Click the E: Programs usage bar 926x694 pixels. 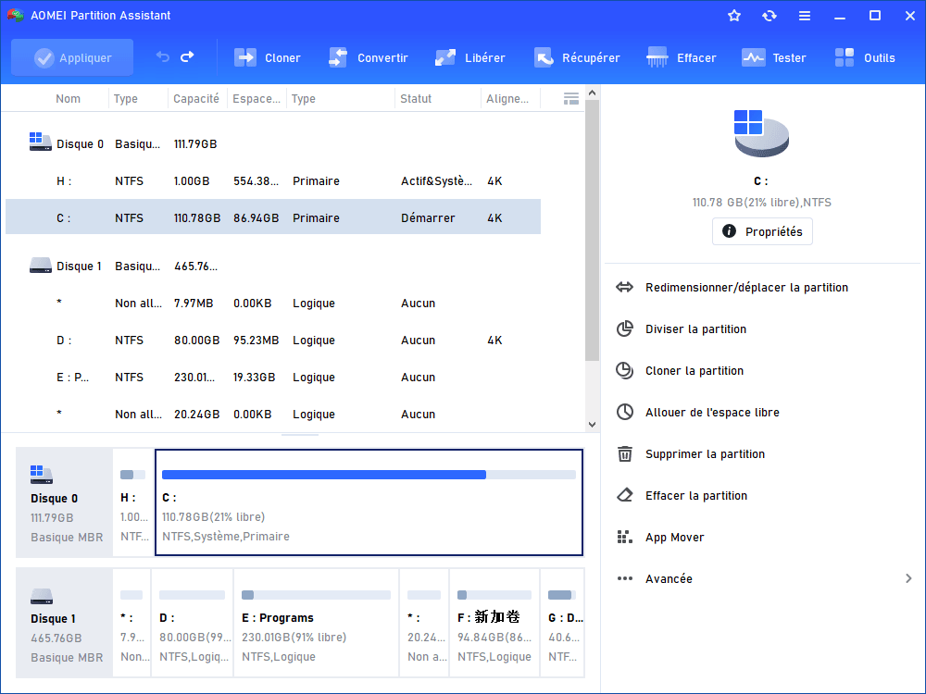316,595
